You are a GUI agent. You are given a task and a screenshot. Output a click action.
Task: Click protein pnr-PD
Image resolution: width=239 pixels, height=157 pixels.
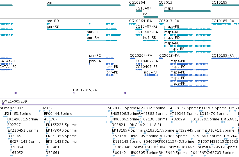pos(110,75)
